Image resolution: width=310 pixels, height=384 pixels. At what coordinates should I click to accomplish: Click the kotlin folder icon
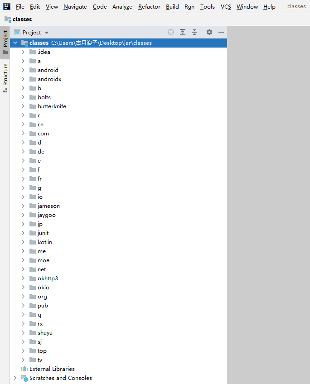tap(33, 242)
